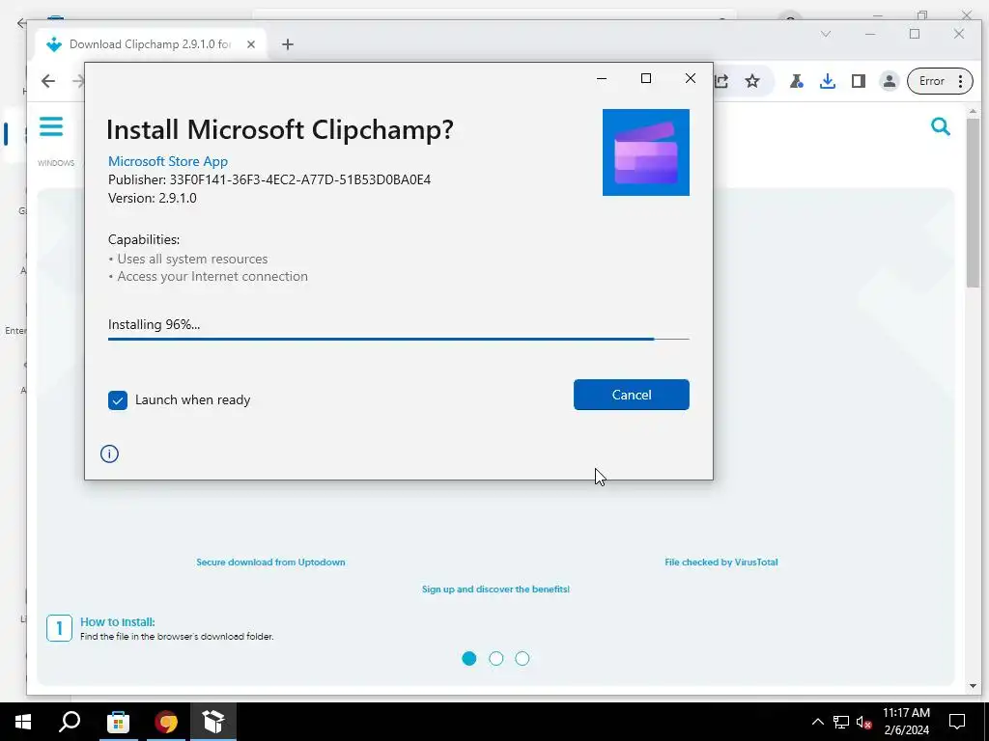Click the installing progress bar

(x=398, y=339)
